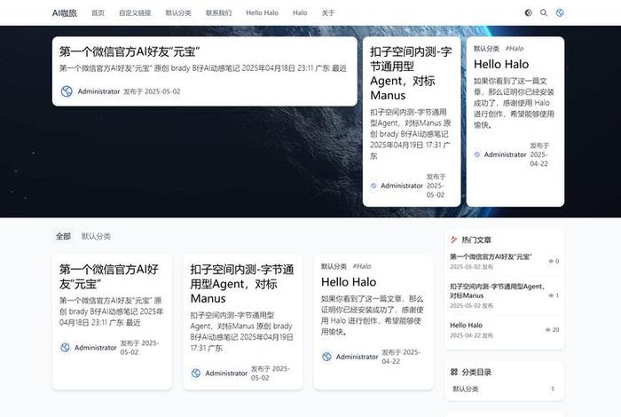Open banner article 第一个微信官方AI好友"元宝"

(x=130, y=51)
